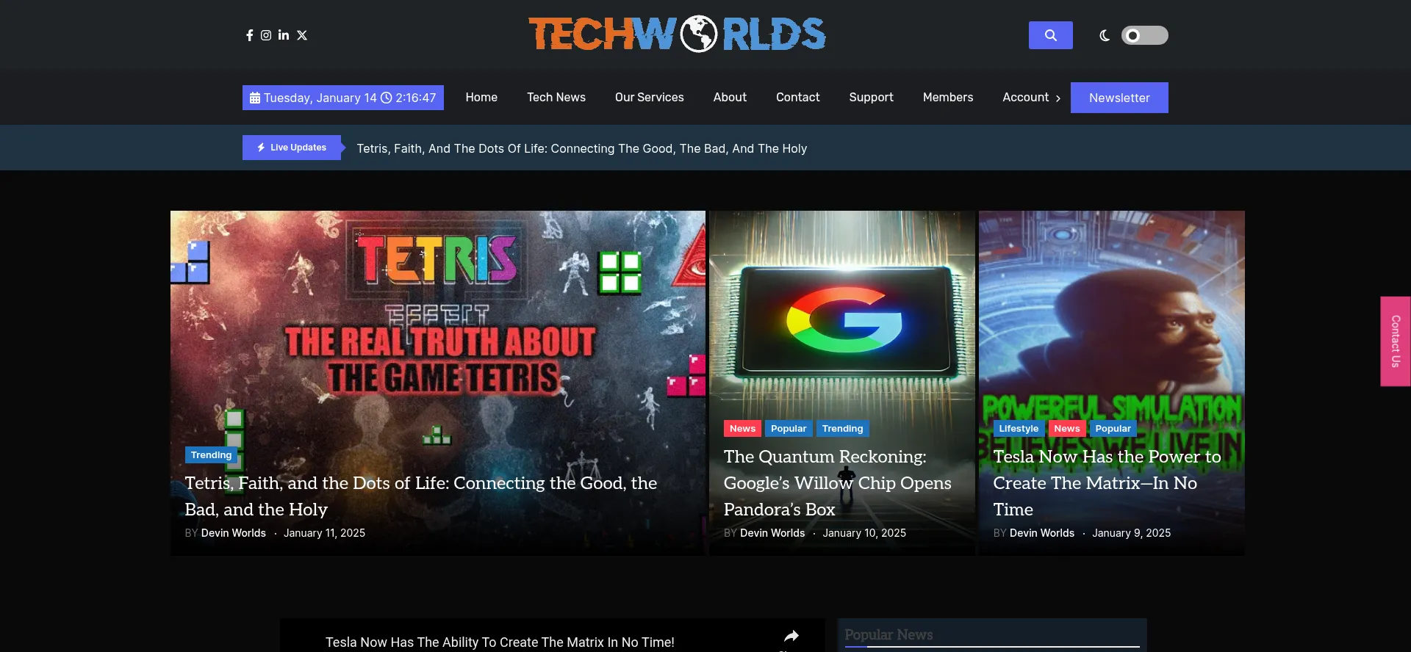The width and height of the screenshot is (1411, 652).
Task: Click Trending tag on Quantum Reckoning article
Action: 842,429
